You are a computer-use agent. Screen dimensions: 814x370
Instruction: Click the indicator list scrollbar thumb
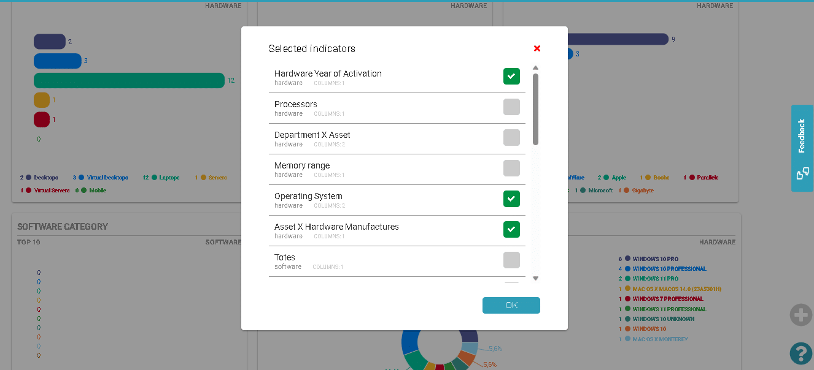[x=535, y=109]
